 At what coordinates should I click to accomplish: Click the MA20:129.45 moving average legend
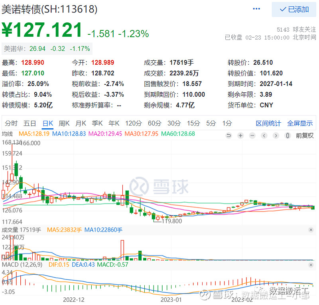pos(105,134)
